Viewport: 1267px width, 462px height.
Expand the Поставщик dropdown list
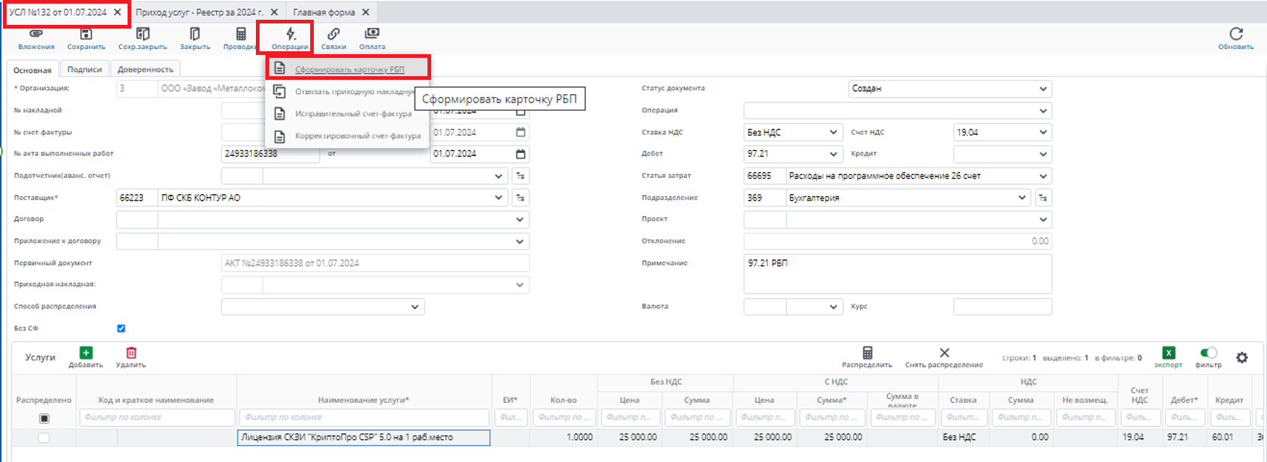[x=499, y=198]
